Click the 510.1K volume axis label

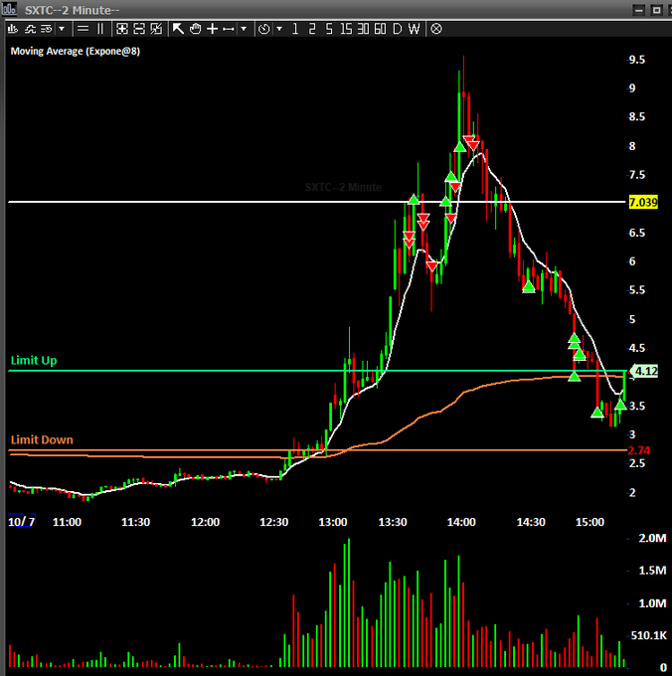649,635
